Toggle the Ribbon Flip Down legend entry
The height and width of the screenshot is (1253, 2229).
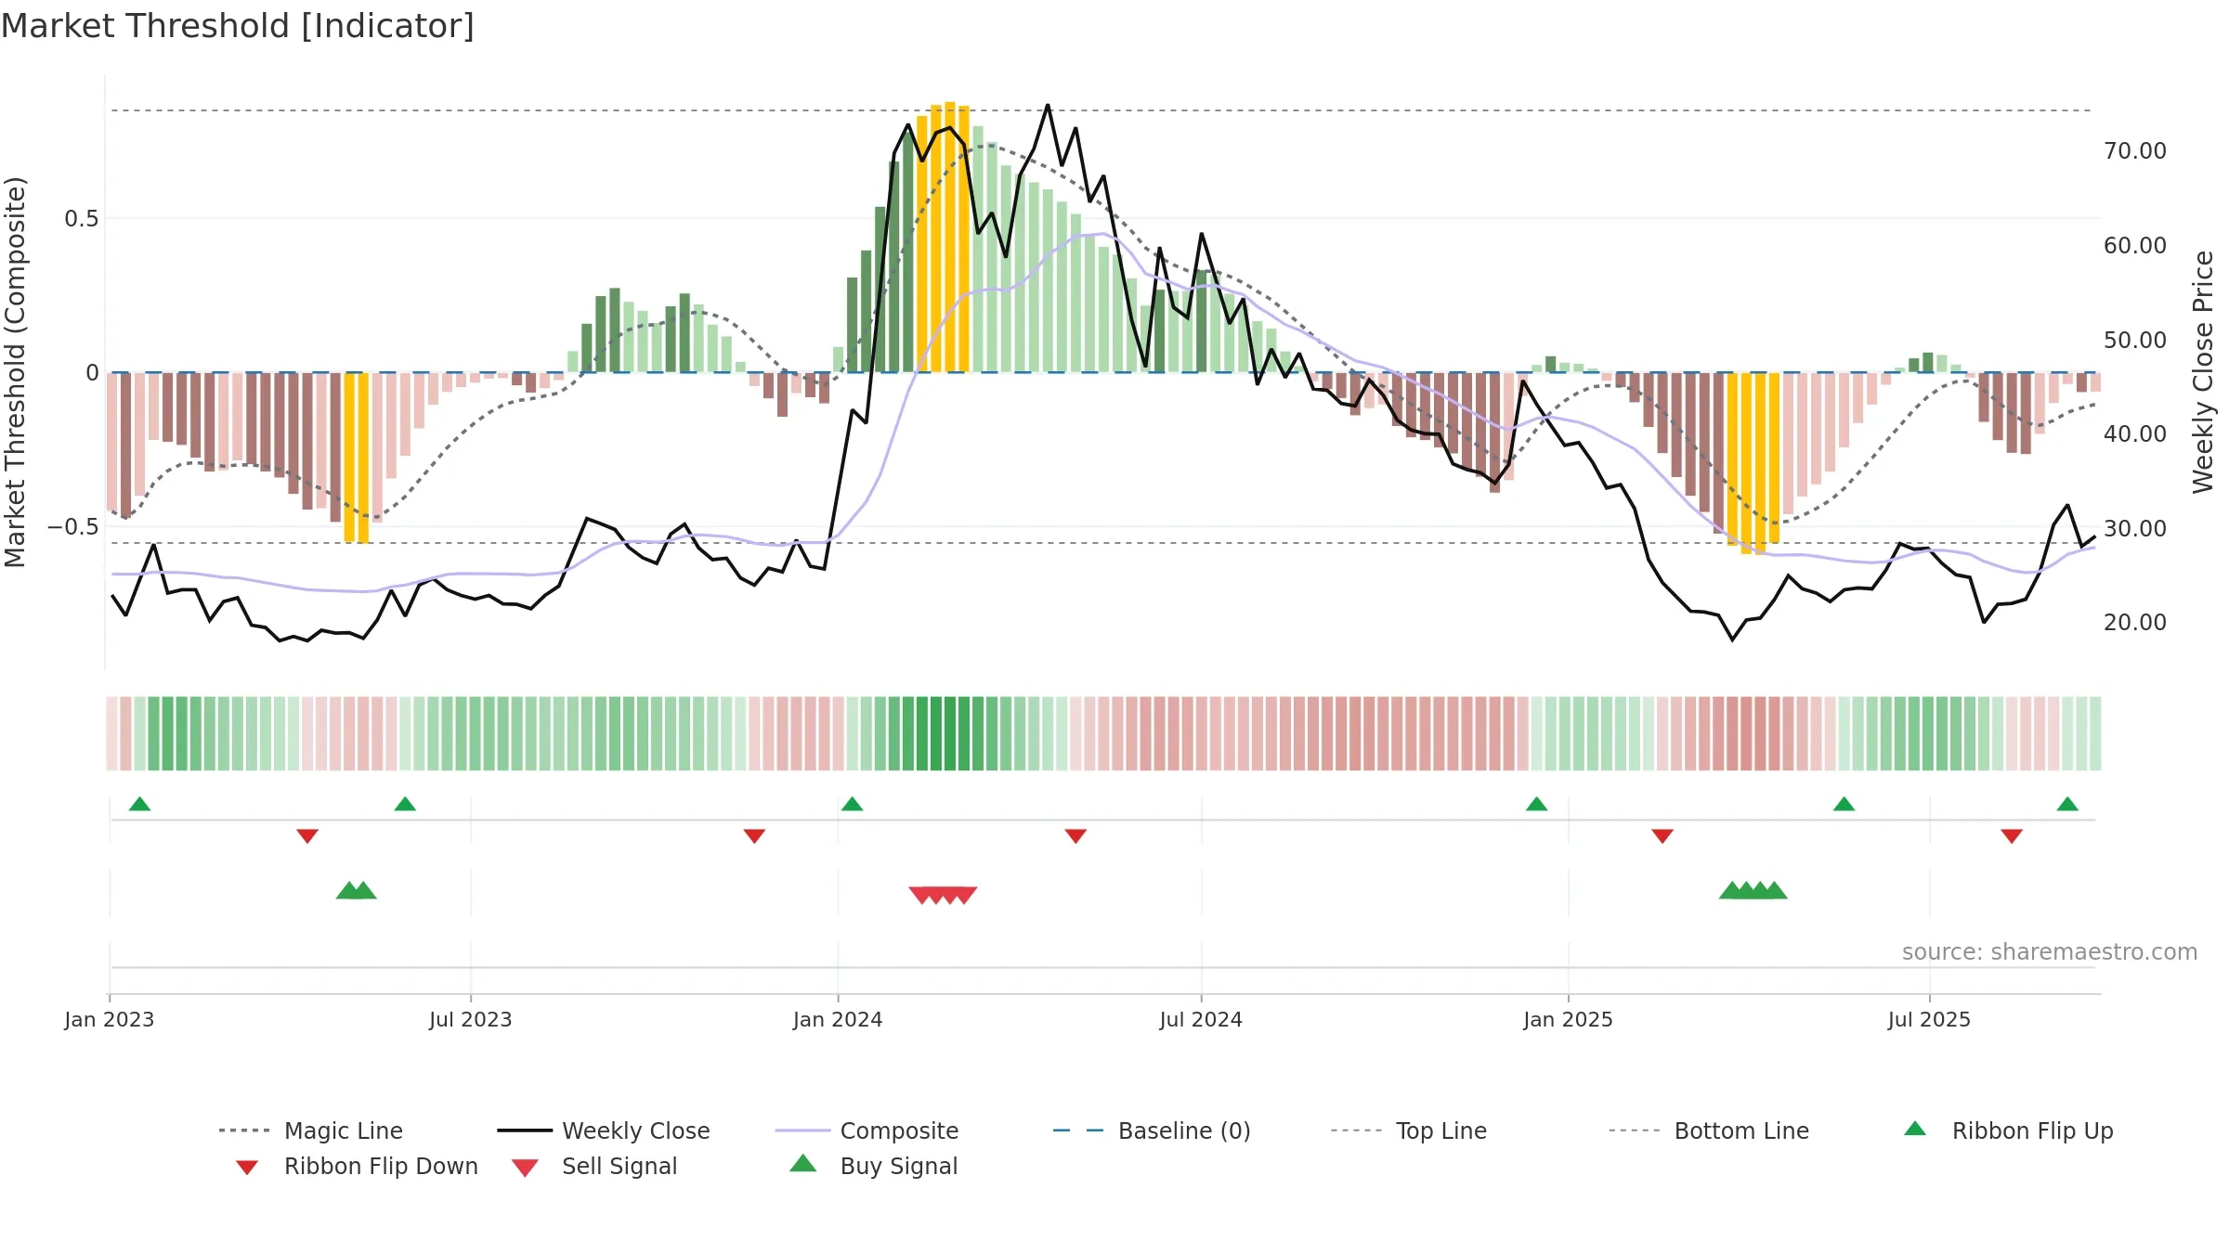[x=356, y=1166]
